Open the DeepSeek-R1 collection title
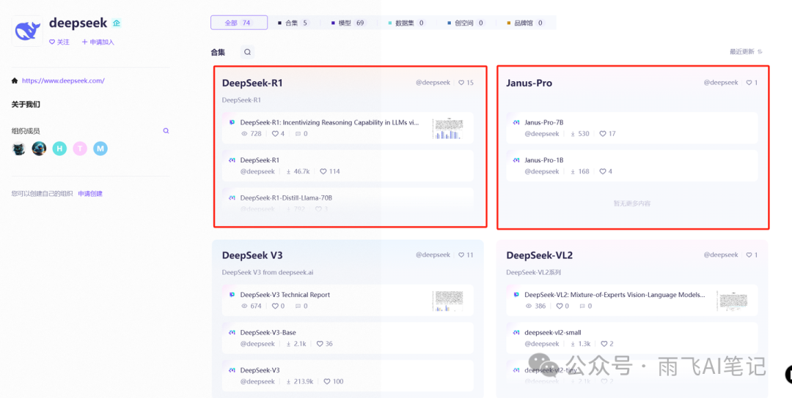 point(252,83)
